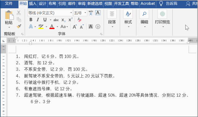Click list item 4 text 副驾驶不系安全带的
198x117 pixels.
tap(44, 76)
